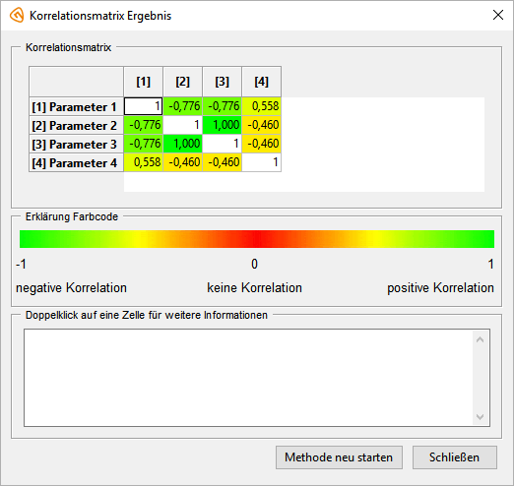Click column header [1]
The height and width of the screenshot is (486, 514).
144,82
